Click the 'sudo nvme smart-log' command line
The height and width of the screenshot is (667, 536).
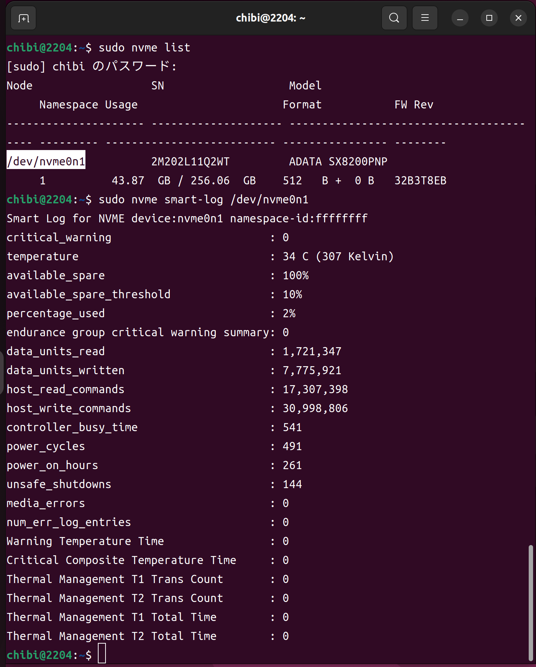coord(203,199)
